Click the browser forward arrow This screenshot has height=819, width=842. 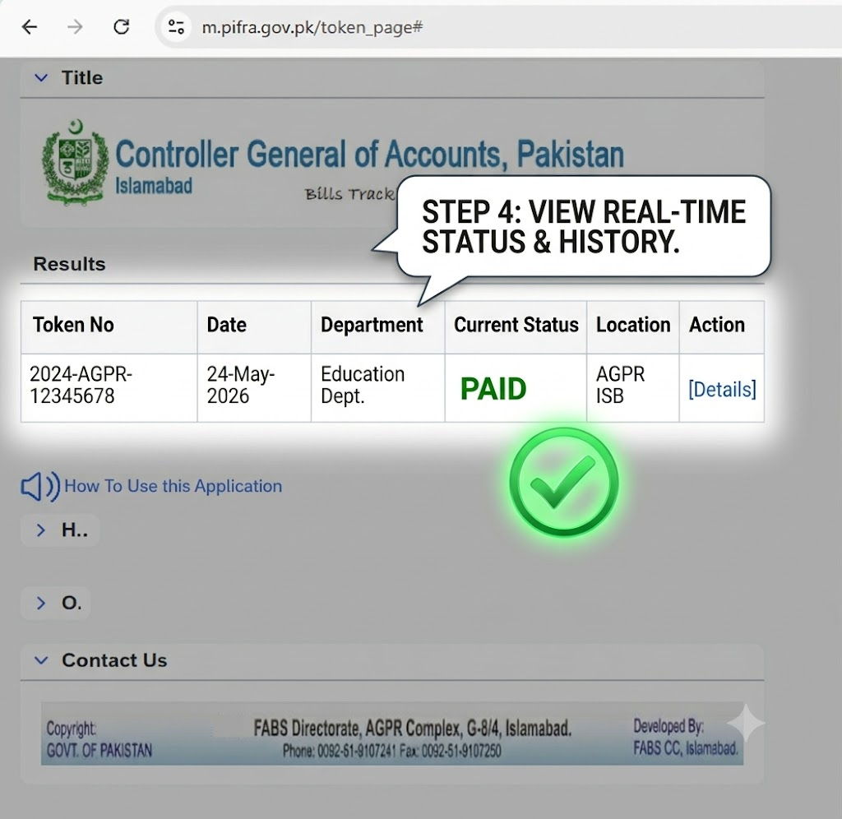pyautogui.click(x=75, y=27)
